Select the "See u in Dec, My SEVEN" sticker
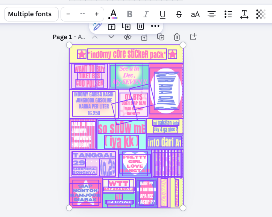The image size is (272, 217). pos(129,75)
